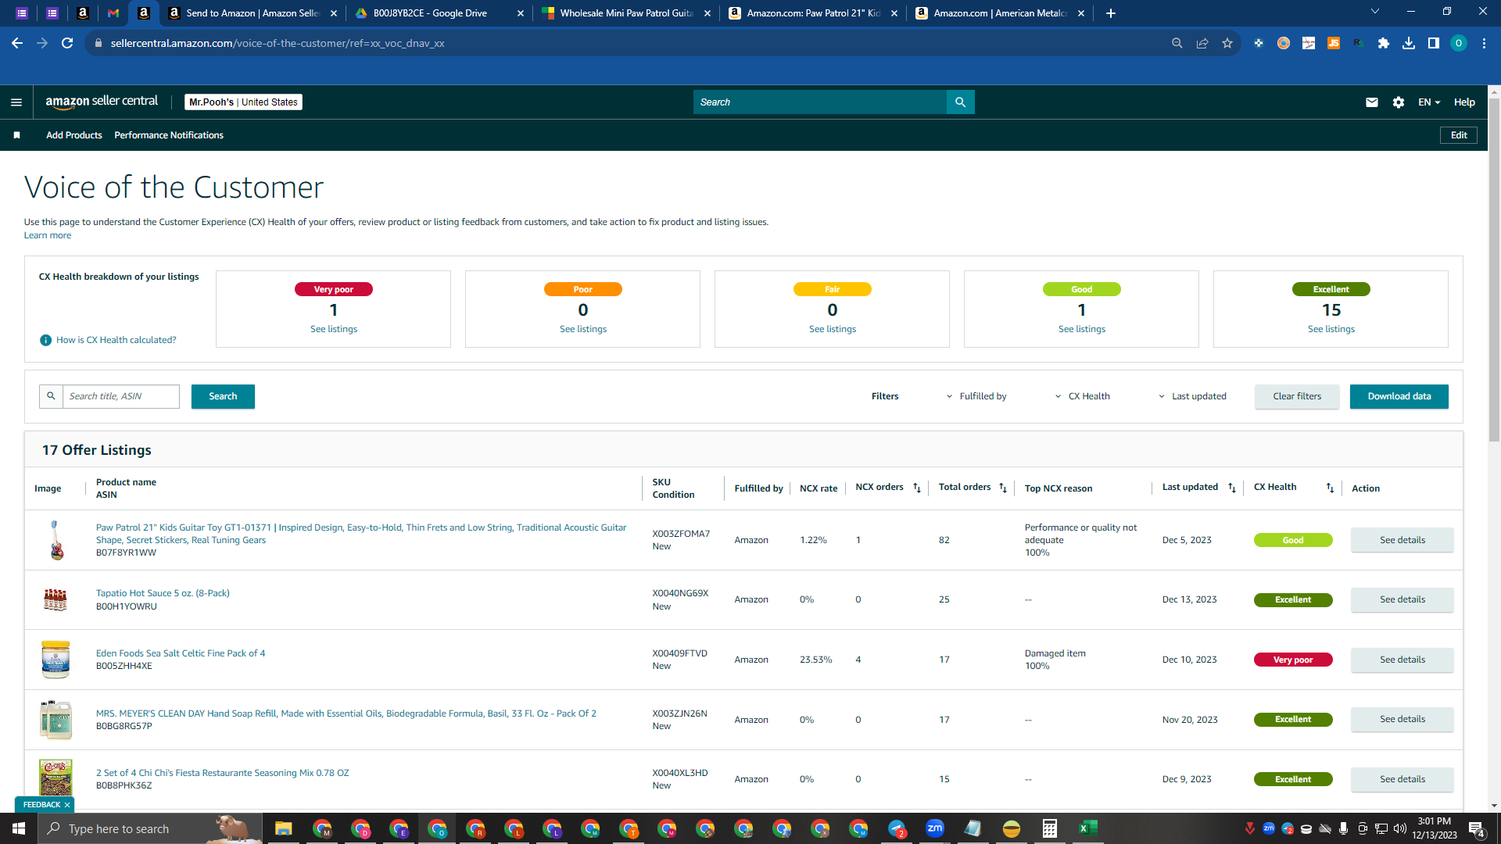
Task: Sort by Total orders column arrows
Action: (x=1003, y=488)
